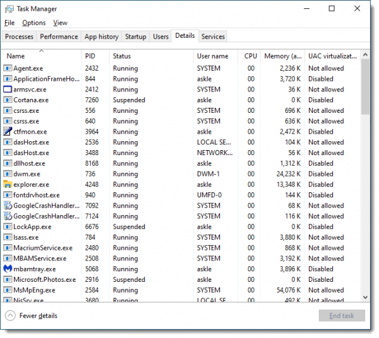379x338 pixels.
Task: Select the ctfmon.exe process name
Action: click(x=30, y=132)
